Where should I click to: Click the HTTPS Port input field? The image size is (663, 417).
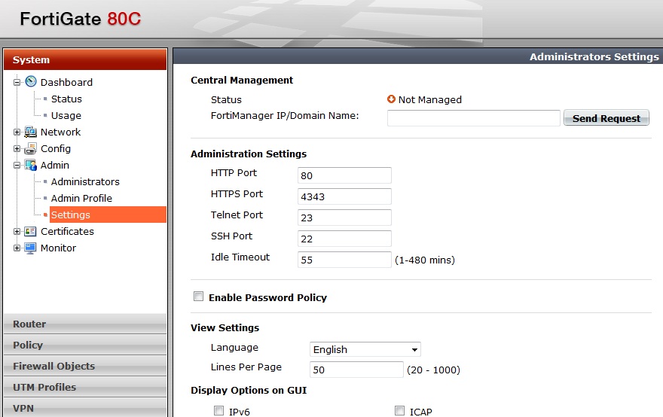(x=344, y=196)
